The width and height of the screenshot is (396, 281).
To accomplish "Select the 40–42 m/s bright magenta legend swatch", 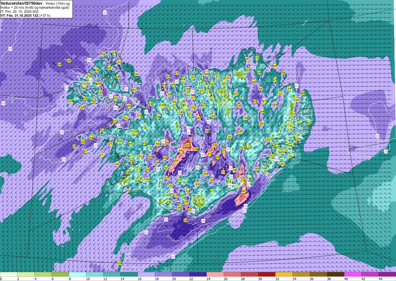I will click(353, 274).
